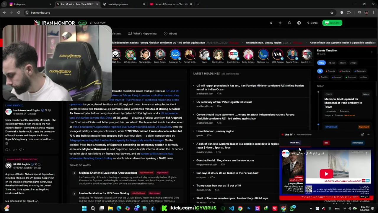Open WhatsApp from the taskbar
The width and height of the screenshot is (378, 213).
pyautogui.click(x=292, y=209)
